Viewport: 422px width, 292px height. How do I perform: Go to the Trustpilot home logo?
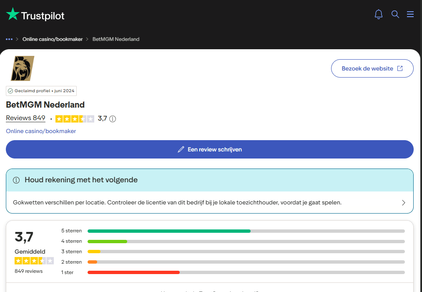pos(35,14)
